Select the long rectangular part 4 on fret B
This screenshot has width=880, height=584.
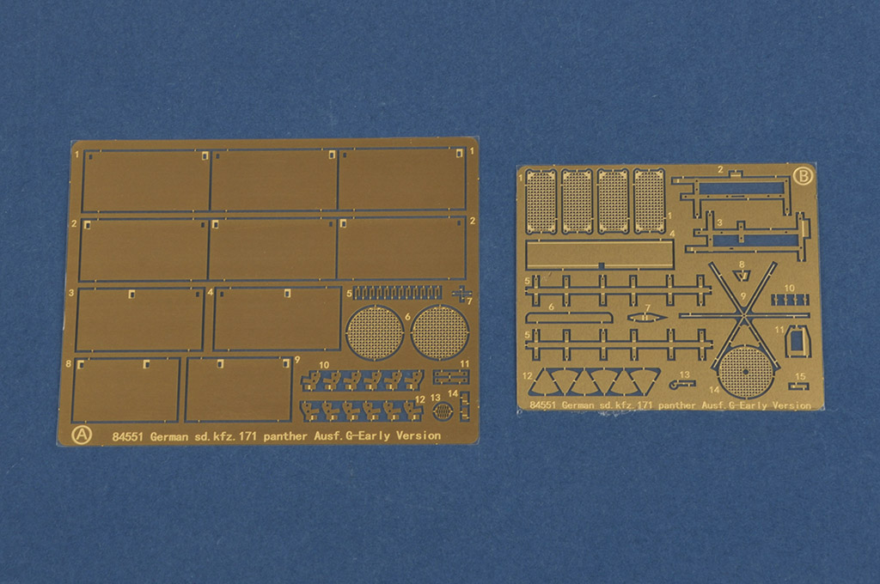coord(600,253)
